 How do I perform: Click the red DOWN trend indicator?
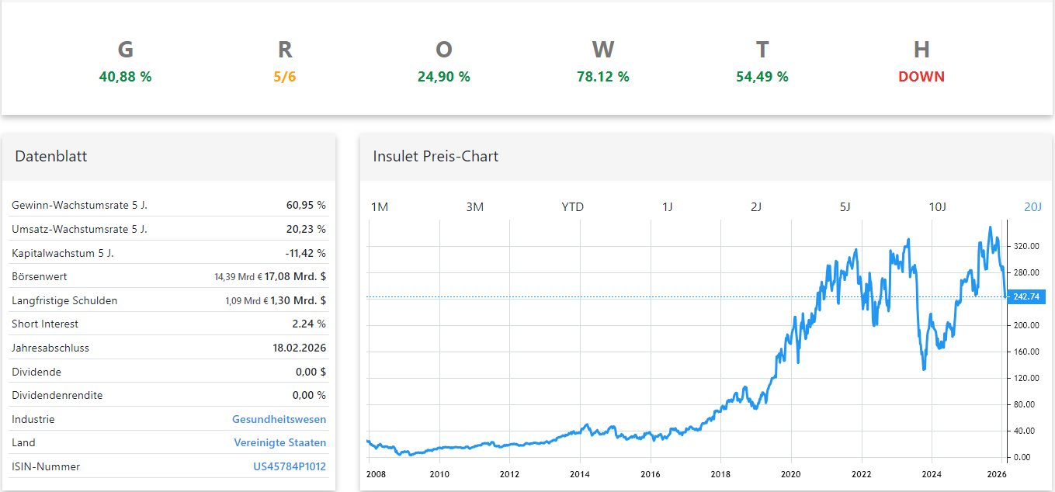click(921, 77)
